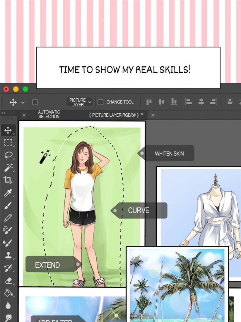Select the Rectangular Marquee tool

click(8, 142)
